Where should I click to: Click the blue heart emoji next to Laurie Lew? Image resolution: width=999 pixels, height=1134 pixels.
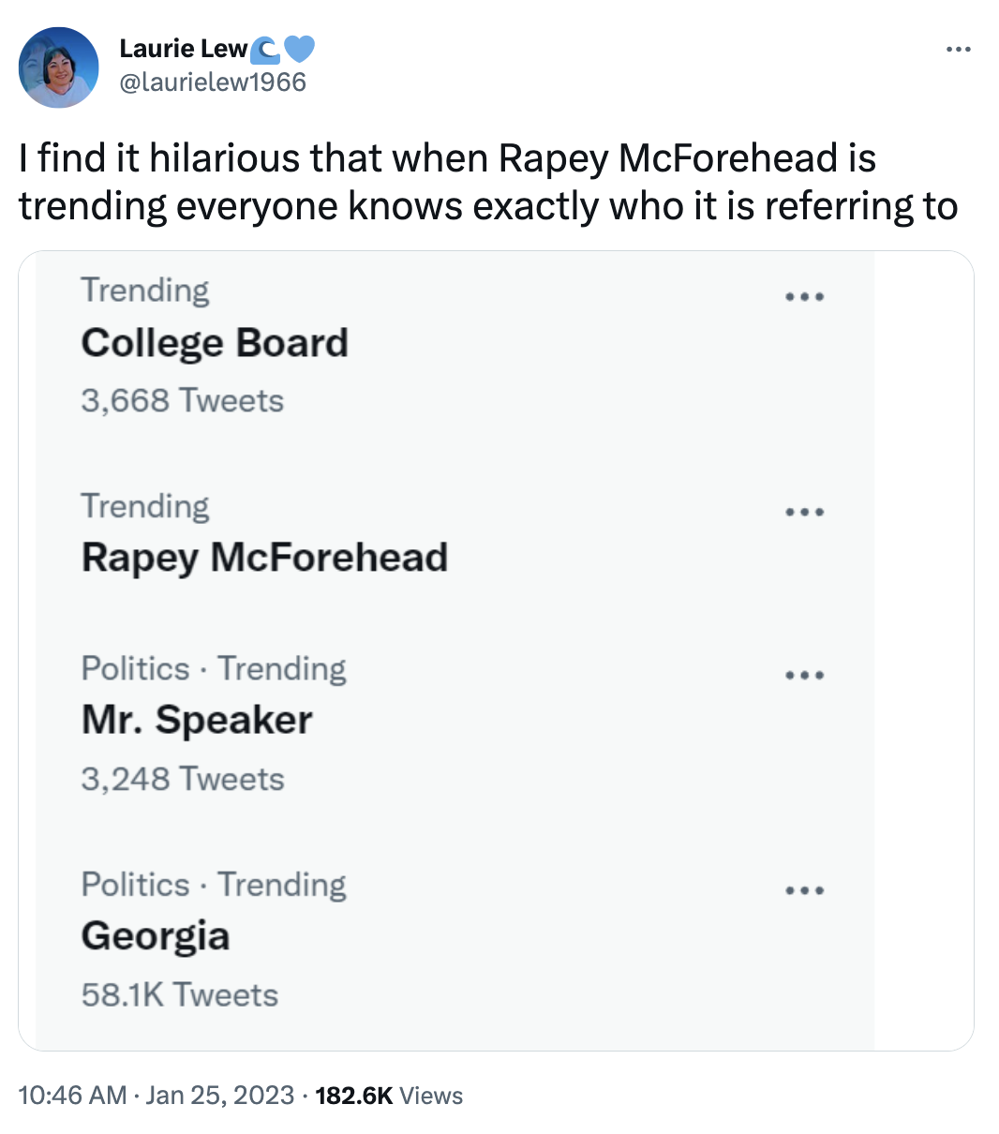point(300,48)
